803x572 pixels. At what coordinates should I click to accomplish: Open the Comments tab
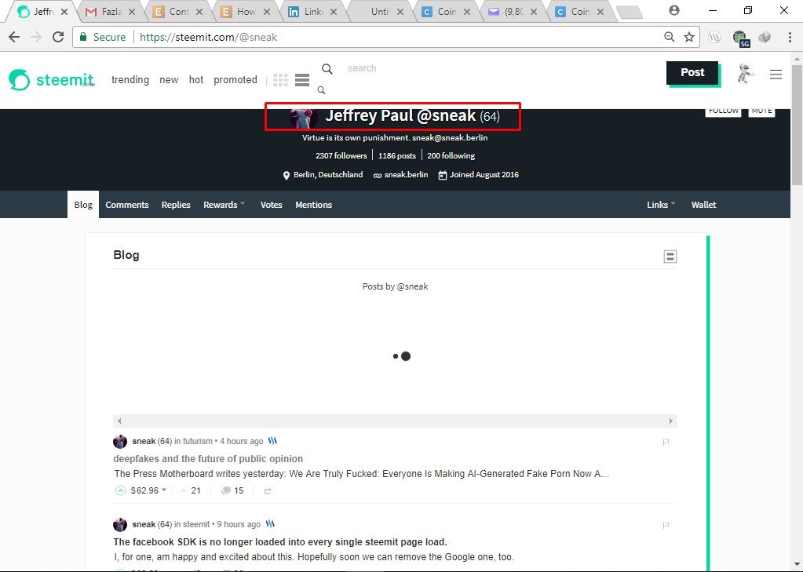click(x=127, y=204)
